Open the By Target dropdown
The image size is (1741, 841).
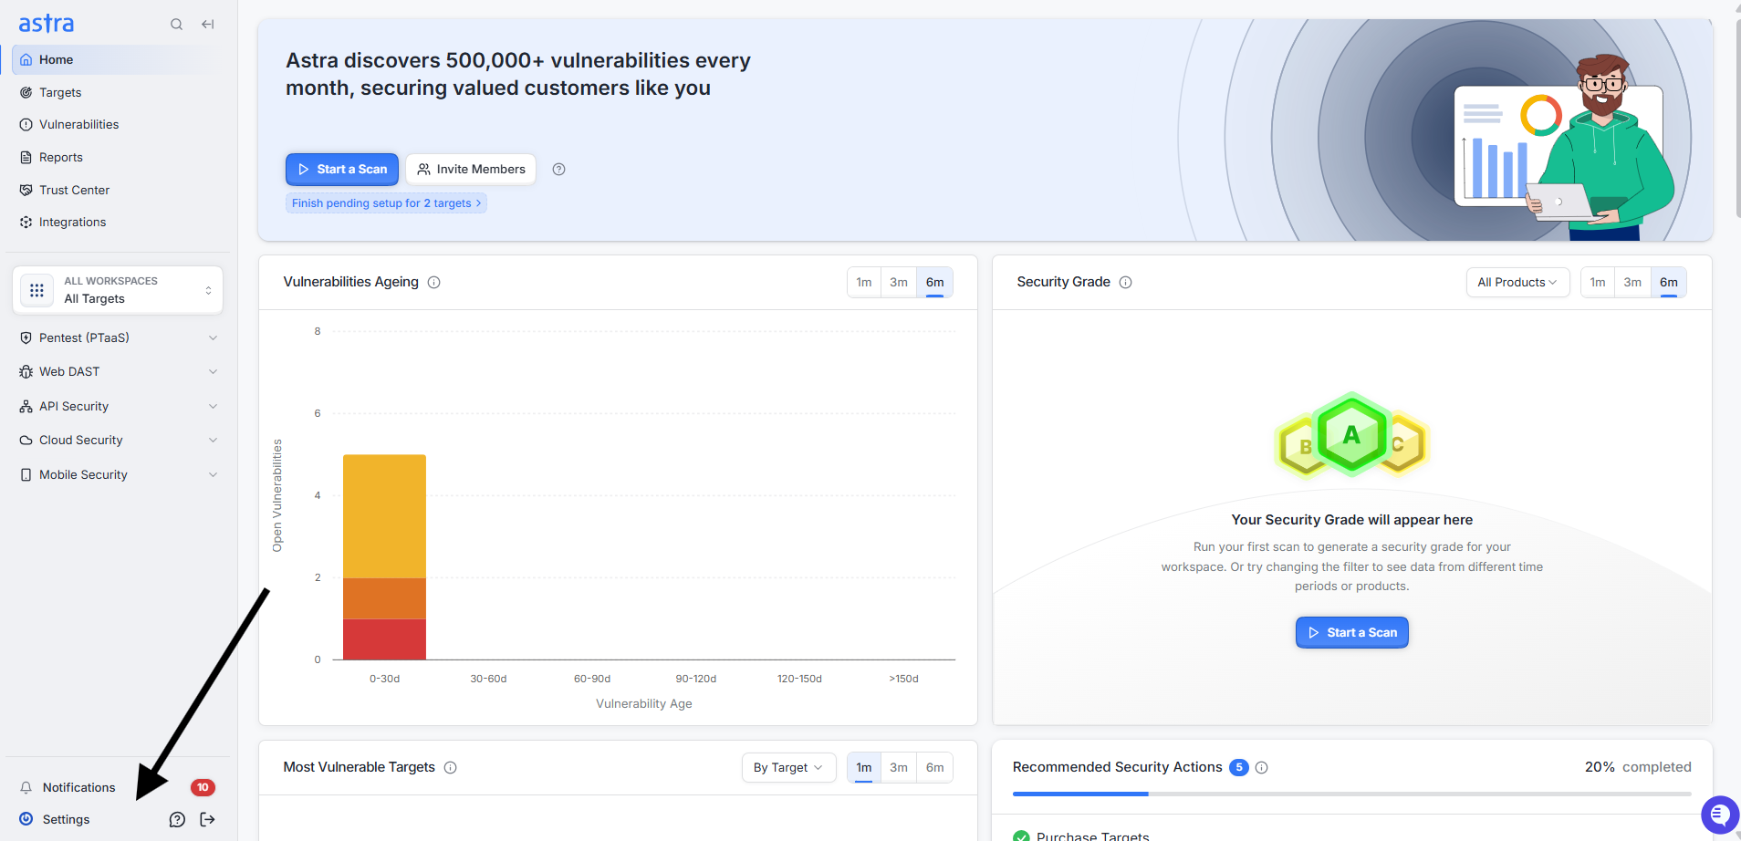[788, 768]
